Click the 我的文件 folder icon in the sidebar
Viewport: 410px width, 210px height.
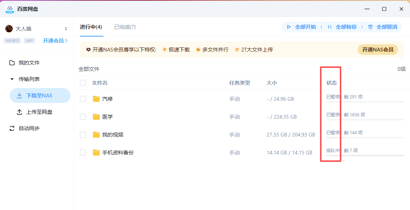pyautogui.click(x=12, y=63)
